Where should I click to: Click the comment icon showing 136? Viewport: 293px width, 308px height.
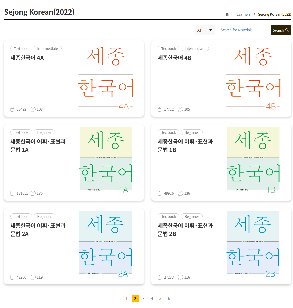click(180, 193)
